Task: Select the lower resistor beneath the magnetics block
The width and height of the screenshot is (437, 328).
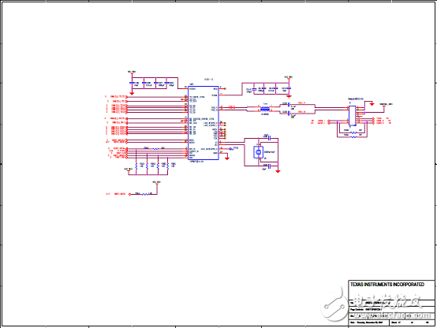Action: click(353, 137)
